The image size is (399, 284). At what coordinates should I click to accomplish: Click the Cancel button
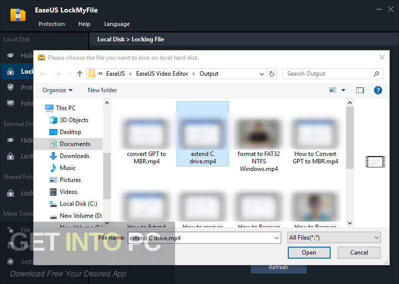click(359, 253)
